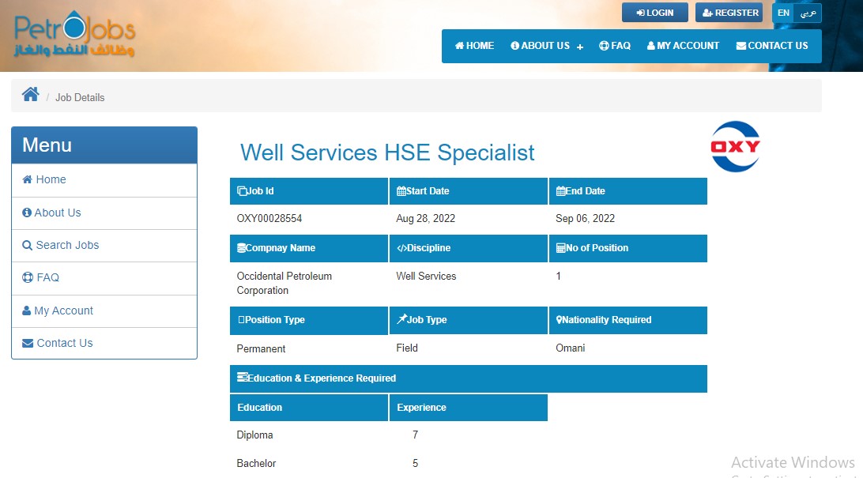This screenshot has height=478, width=863.
Task: Click start date Aug 28, 2022
Action: tap(425, 218)
